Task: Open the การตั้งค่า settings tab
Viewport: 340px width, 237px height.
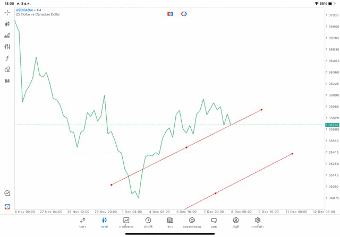Action: (x=258, y=223)
